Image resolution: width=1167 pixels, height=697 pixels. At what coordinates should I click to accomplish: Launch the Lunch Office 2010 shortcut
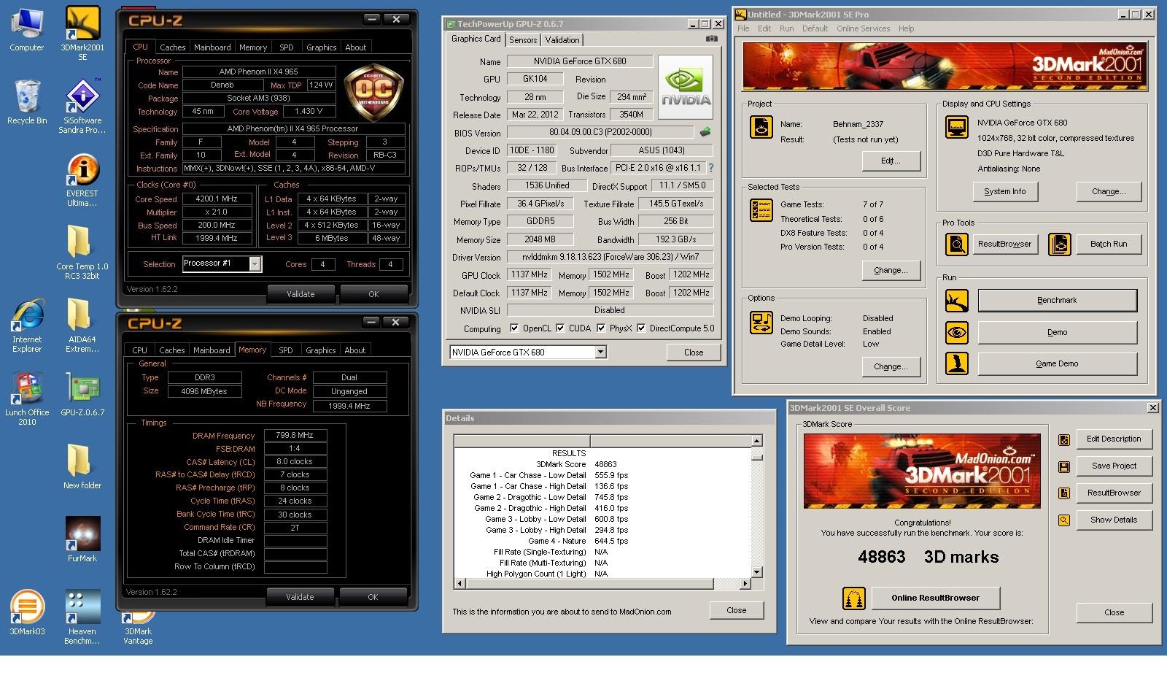pos(27,398)
